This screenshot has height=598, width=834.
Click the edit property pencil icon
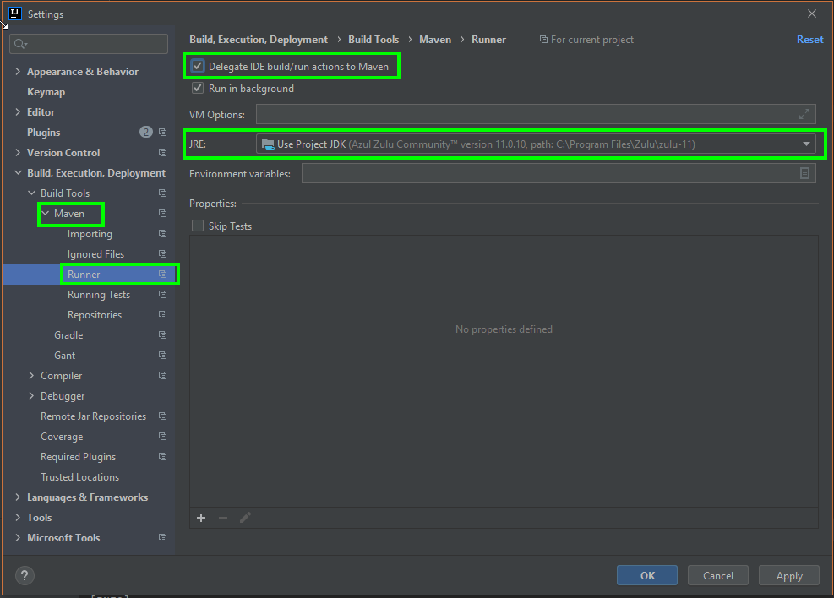245,518
